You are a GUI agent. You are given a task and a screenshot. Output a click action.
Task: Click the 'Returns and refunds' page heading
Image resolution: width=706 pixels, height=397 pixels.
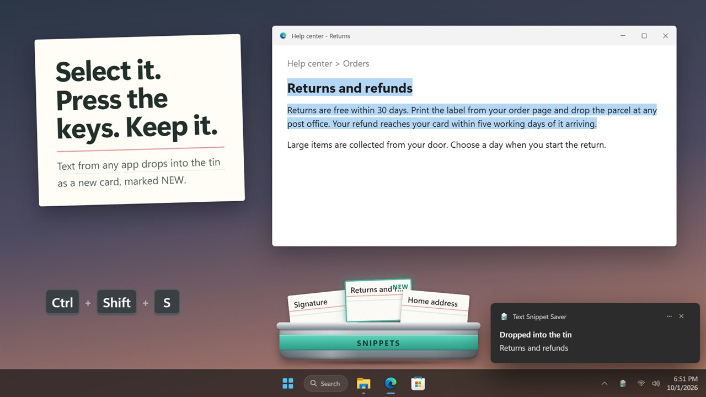(350, 88)
